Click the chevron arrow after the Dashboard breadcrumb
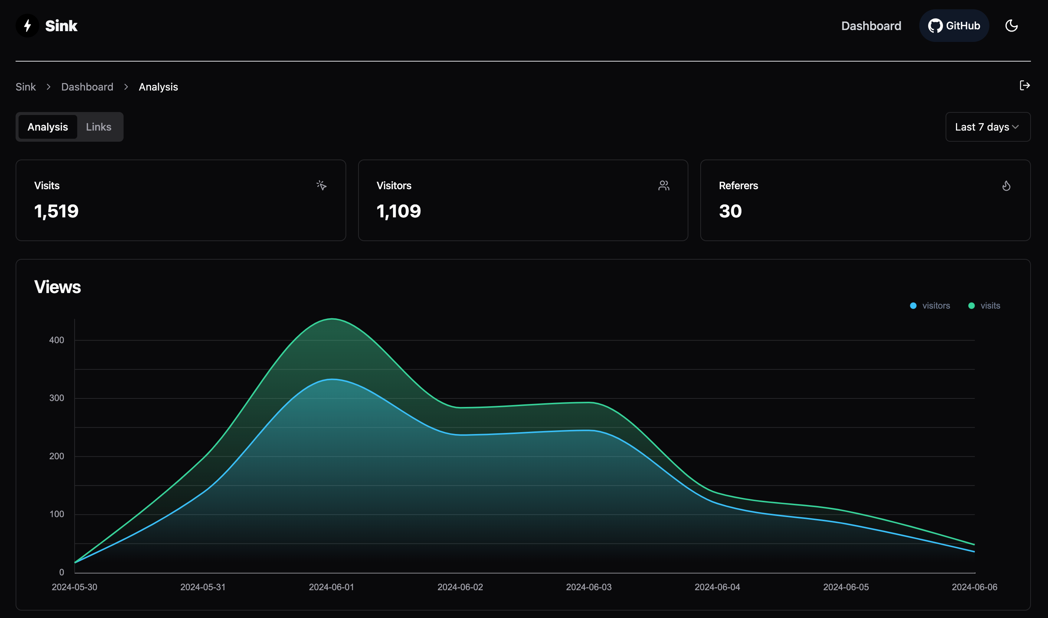This screenshot has height=618, width=1048. [x=126, y=87]
